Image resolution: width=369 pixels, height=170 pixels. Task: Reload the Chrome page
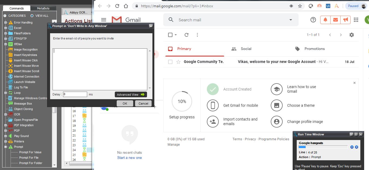coord(117,6)
